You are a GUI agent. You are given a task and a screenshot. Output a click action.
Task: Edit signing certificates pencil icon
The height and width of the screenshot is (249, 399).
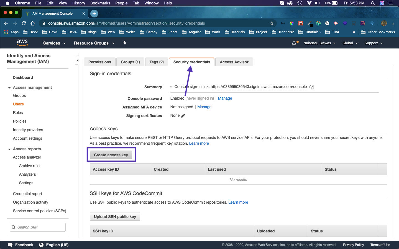tap(183, 116)
